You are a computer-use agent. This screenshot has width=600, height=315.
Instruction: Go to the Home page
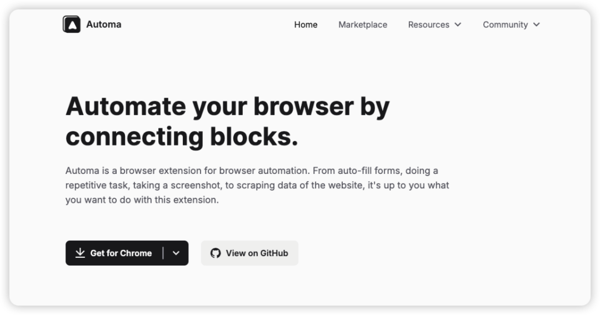click(x=306, y=24)
